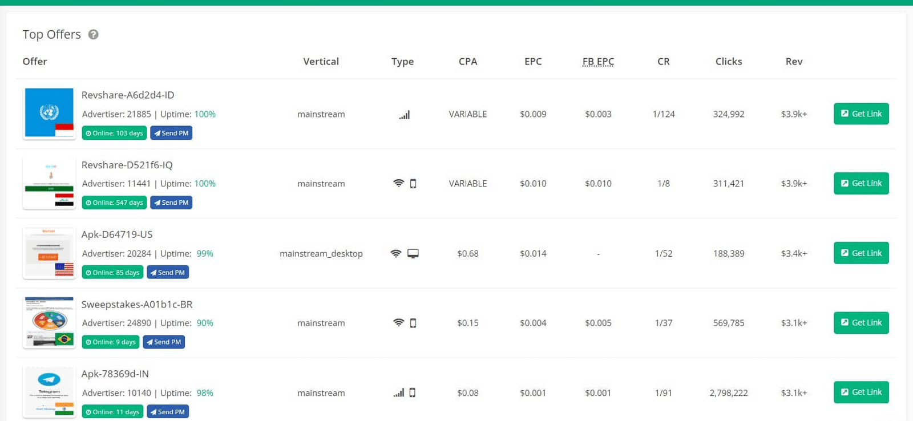The height and width of the screenshot is (421, 913).
Task: Get link for Revshare-A6d2d4-ID offer
Action: 861,114
